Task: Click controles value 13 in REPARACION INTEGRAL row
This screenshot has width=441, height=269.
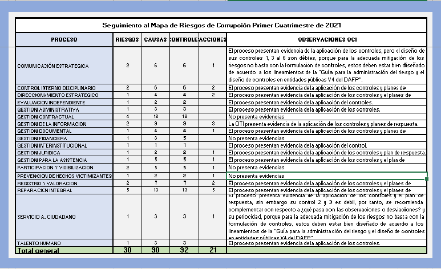Action: 184,190
